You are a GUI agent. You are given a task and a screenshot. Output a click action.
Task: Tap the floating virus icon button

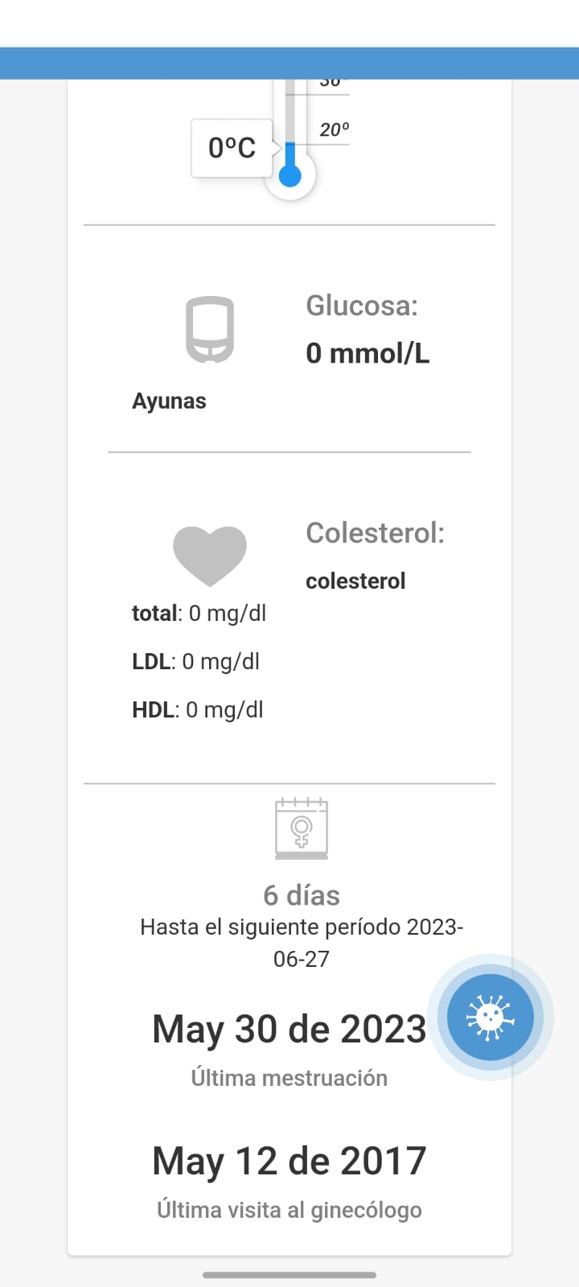click(490, 1017)
